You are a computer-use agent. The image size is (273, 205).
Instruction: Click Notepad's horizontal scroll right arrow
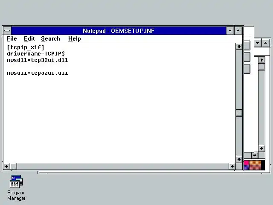[x=232, y=166]
